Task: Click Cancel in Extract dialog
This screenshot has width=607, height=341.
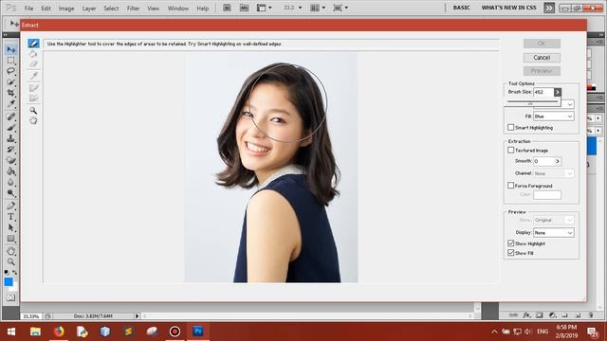Action: (x=542, y=58)
